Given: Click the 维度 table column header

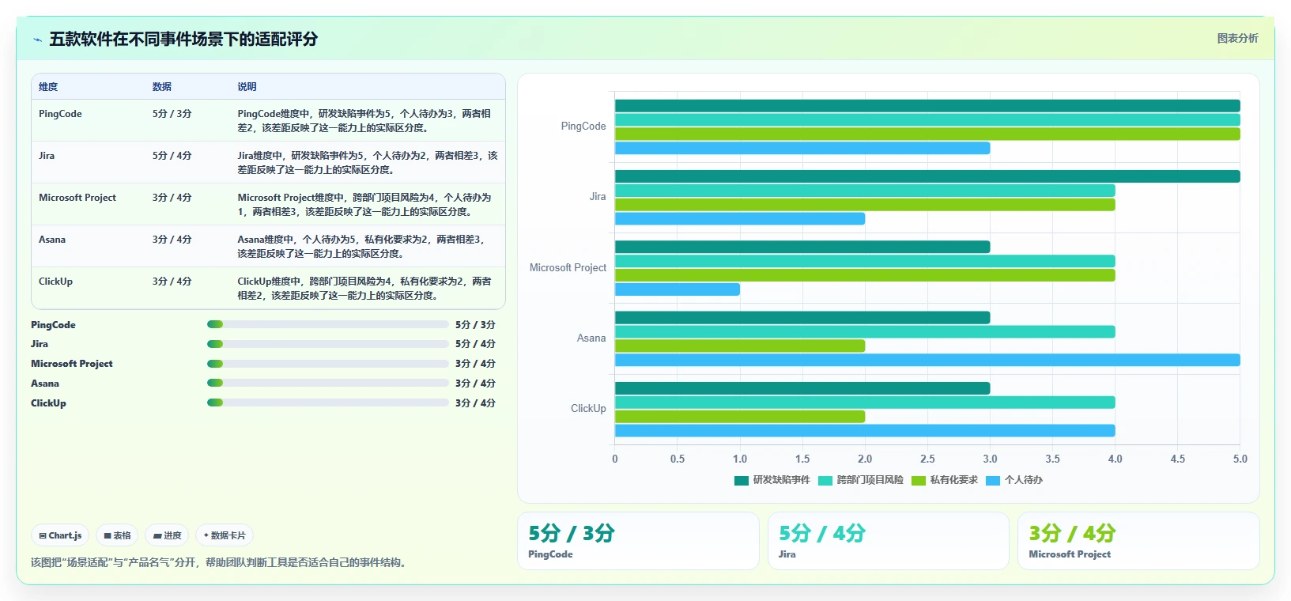Looking at the screenshot, I should (48, 87).
